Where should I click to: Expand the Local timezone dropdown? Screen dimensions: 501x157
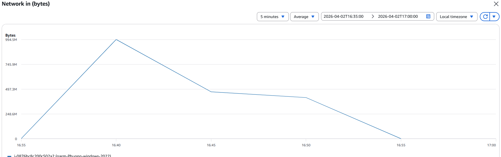click(456, 17)
